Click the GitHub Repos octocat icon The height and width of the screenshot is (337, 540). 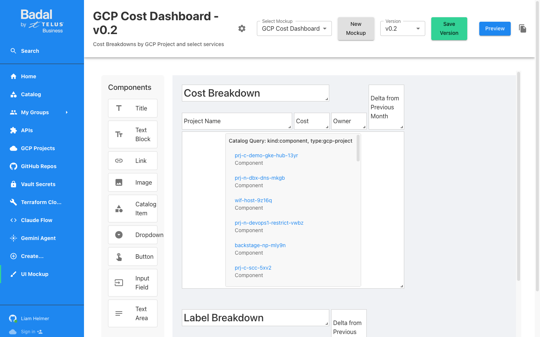(13, 166)
